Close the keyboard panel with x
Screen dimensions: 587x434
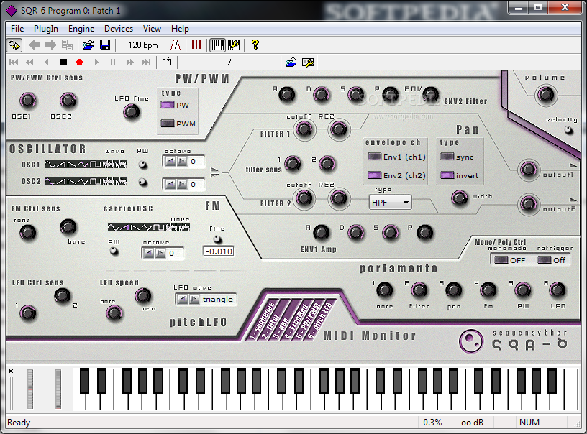[11, 371]
